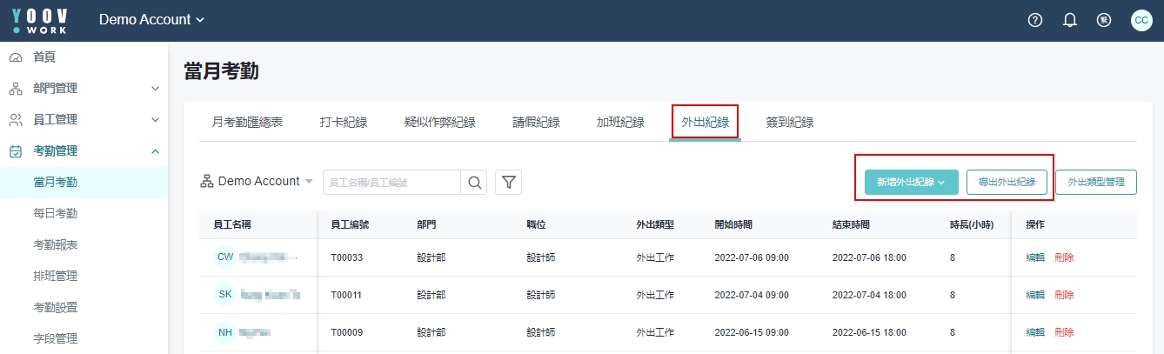Screen dimensions: 1164x354
Task: Open the CC user avatar menu
Action: click(x=1141, y=20)
